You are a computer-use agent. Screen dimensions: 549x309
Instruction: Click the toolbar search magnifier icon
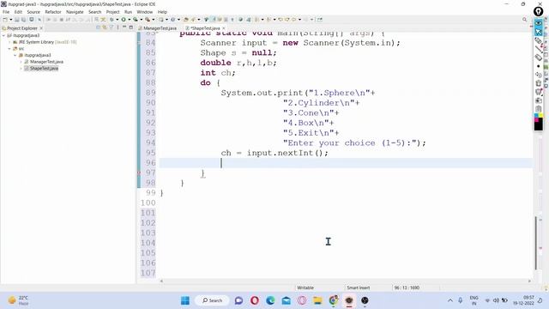point(524,20)
